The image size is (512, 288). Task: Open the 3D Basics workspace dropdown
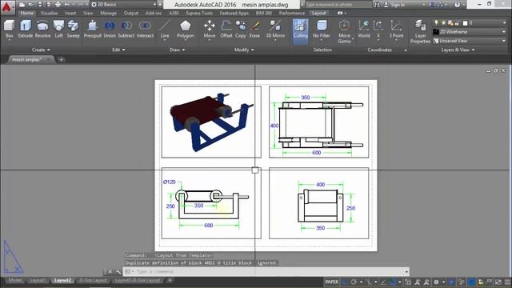(124, 5)
